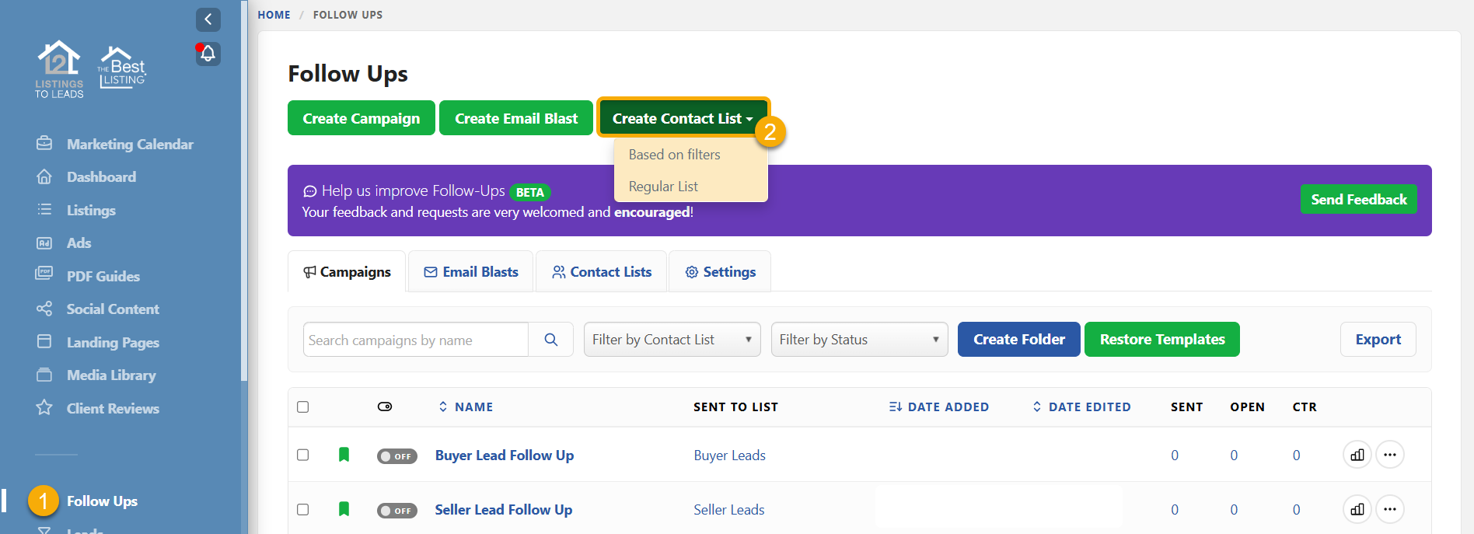Choose Regular List option
The width and height of the screenshot is (1474, 534).
(x=663, y=187)
